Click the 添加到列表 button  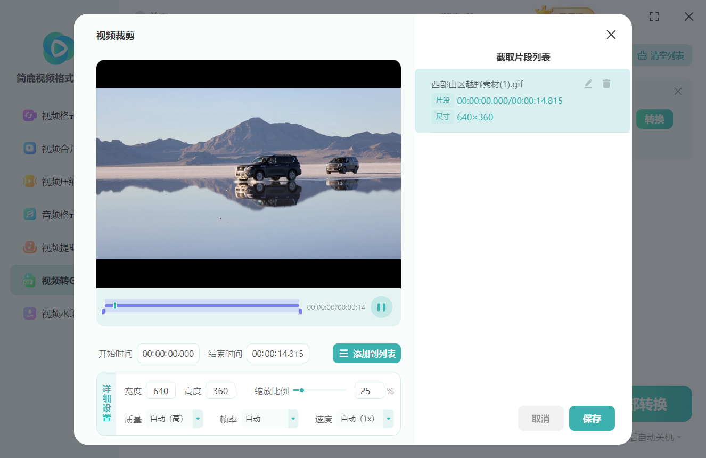tap(367, 353)
